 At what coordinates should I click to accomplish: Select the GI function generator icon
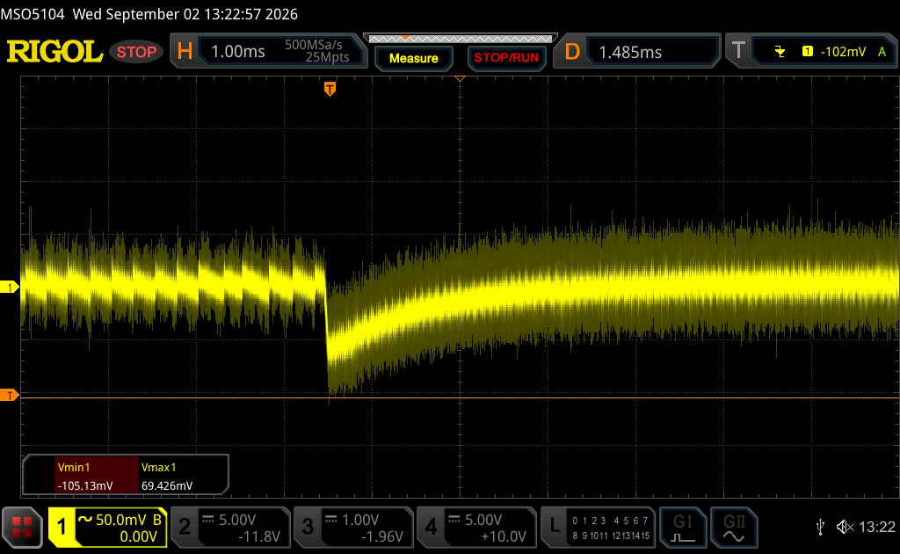682,527
